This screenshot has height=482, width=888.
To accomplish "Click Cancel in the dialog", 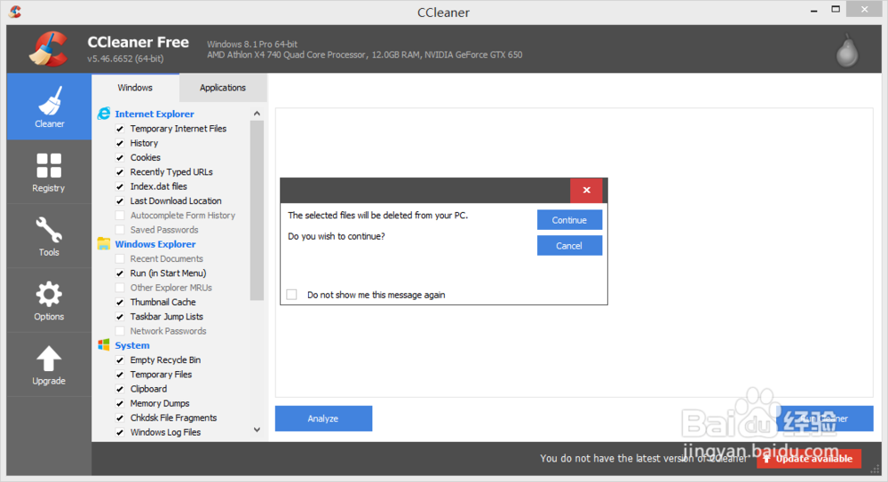I will [569, 246].
